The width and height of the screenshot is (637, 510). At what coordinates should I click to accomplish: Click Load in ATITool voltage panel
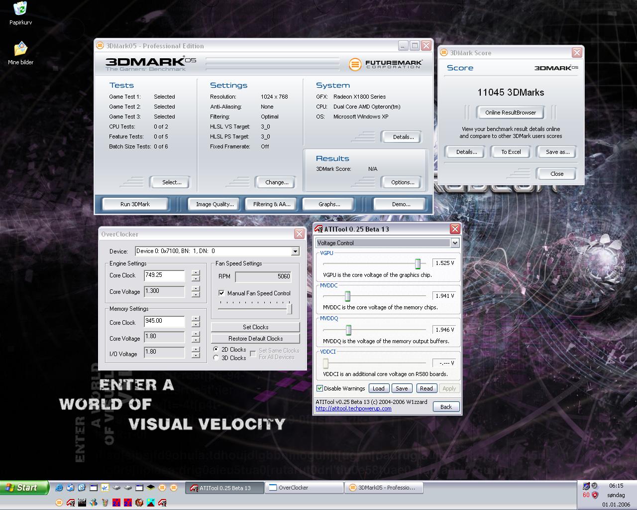click(379, 388)
